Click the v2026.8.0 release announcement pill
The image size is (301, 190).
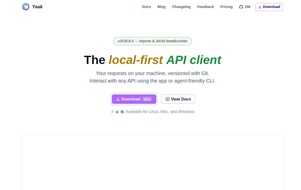[x=153, y=41]
